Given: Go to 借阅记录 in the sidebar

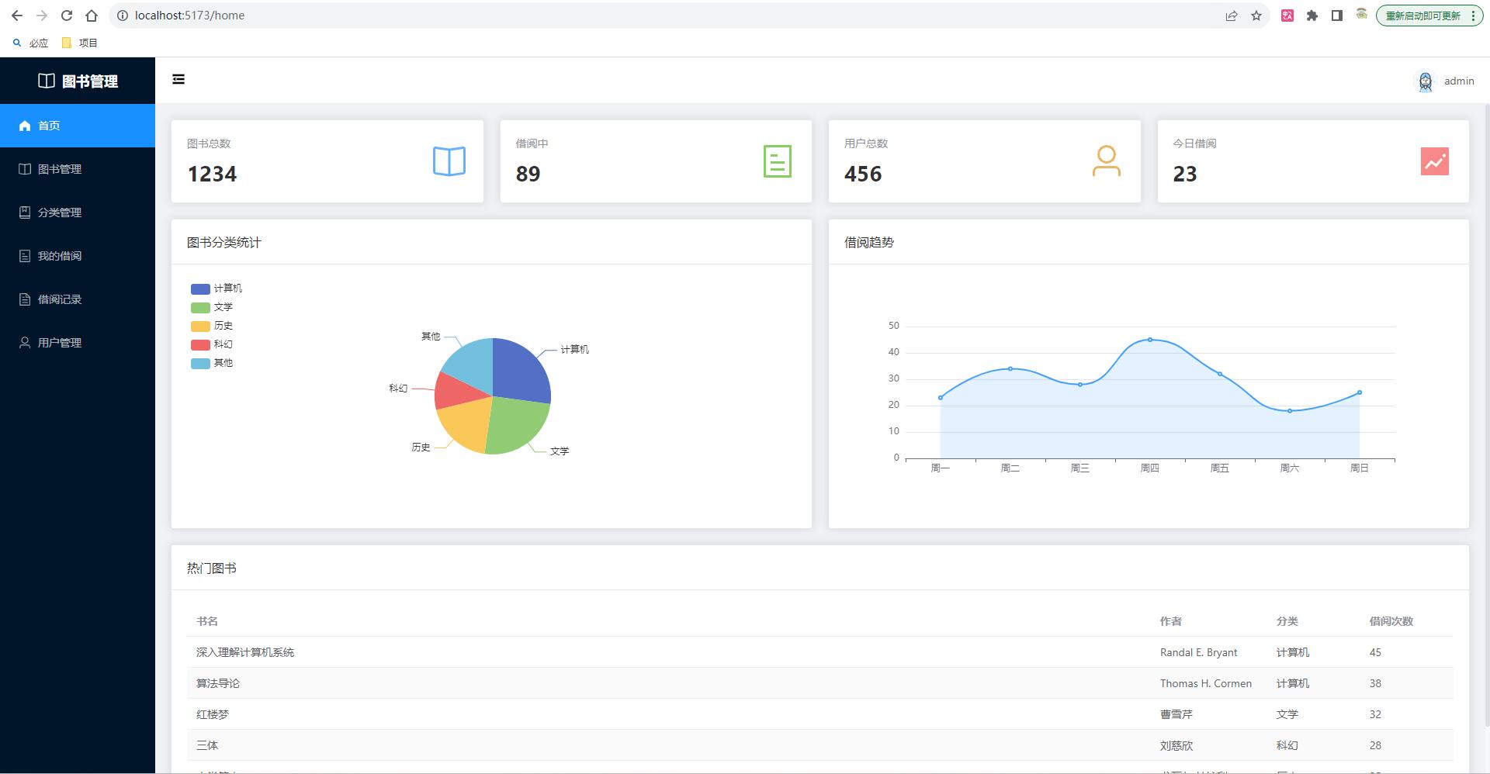Looking at the screenshot, I should point(60,299).
